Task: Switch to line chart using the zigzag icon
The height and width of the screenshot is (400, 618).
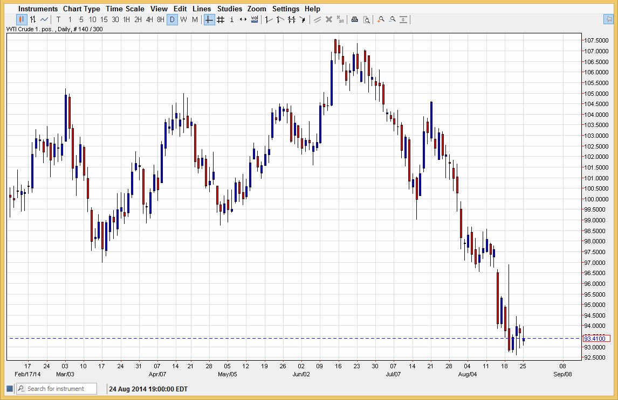Action: coord(44,19)
